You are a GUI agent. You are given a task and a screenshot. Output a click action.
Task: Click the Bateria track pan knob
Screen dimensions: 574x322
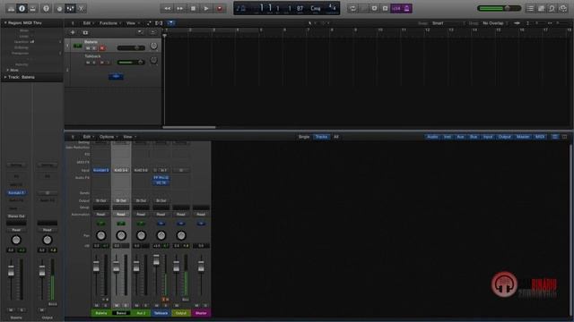[x=153, y=46]
